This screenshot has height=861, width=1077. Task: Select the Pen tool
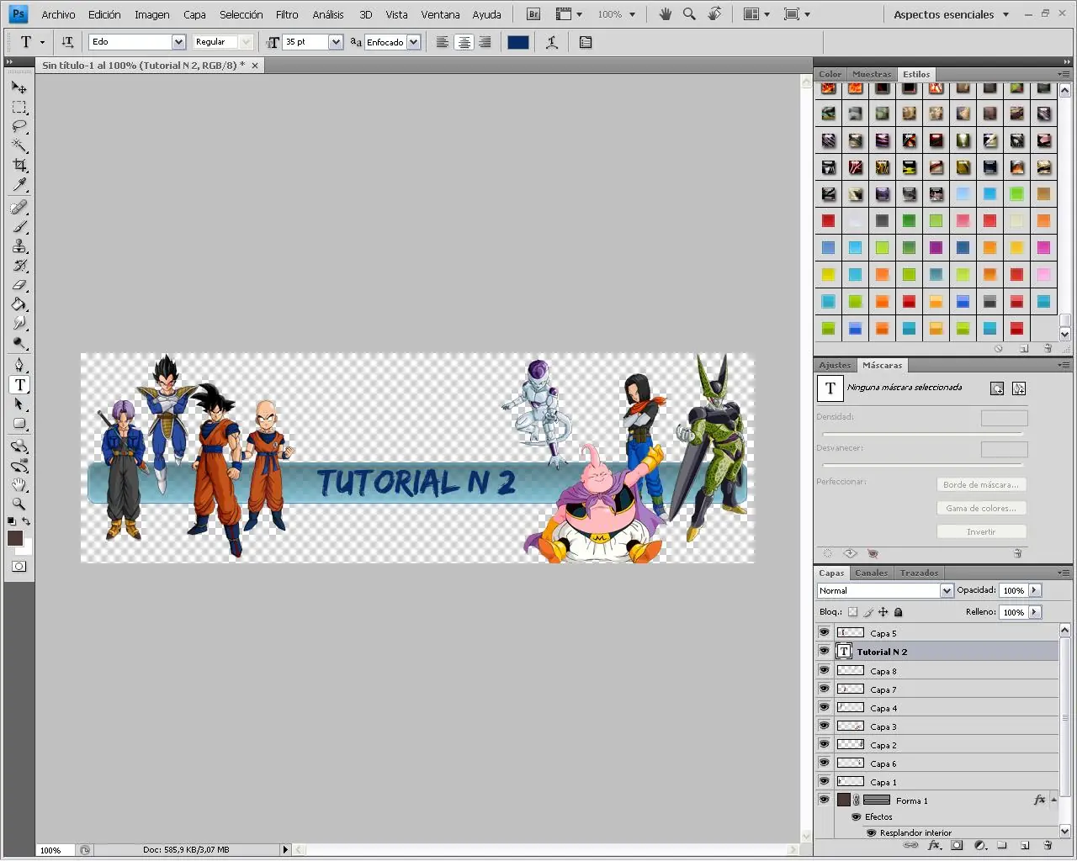click(x=19, y=366)
